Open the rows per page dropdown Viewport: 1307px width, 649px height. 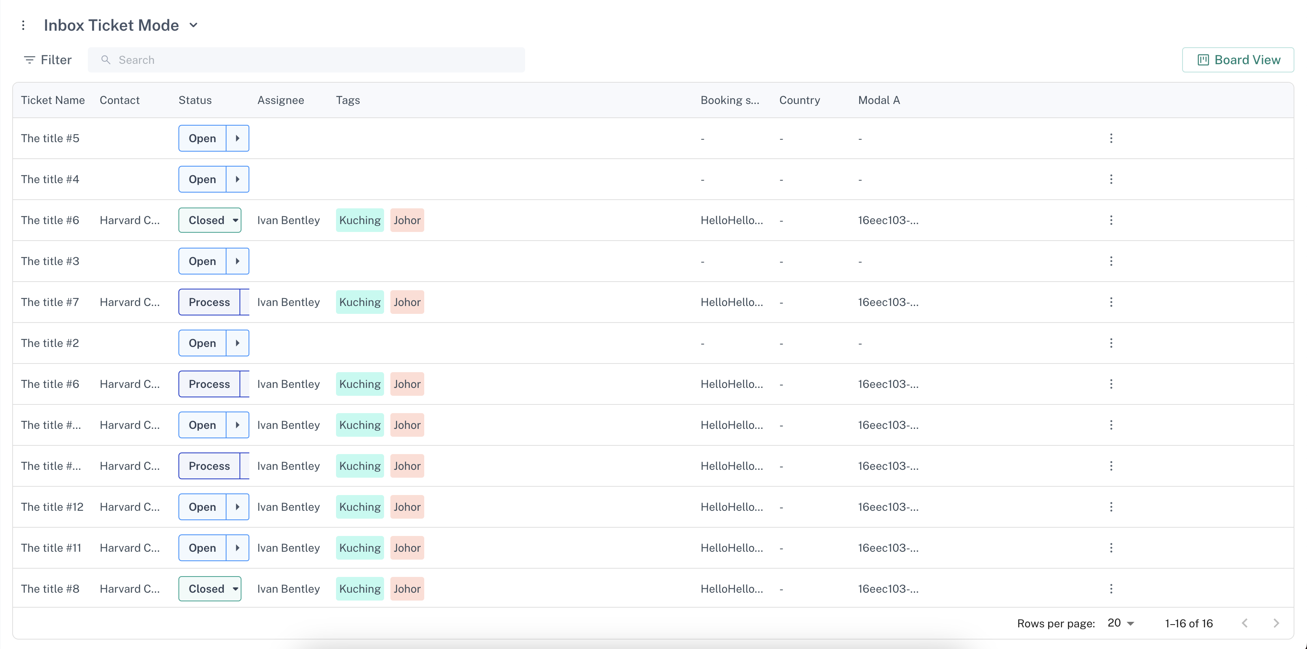click(1121, 623)
